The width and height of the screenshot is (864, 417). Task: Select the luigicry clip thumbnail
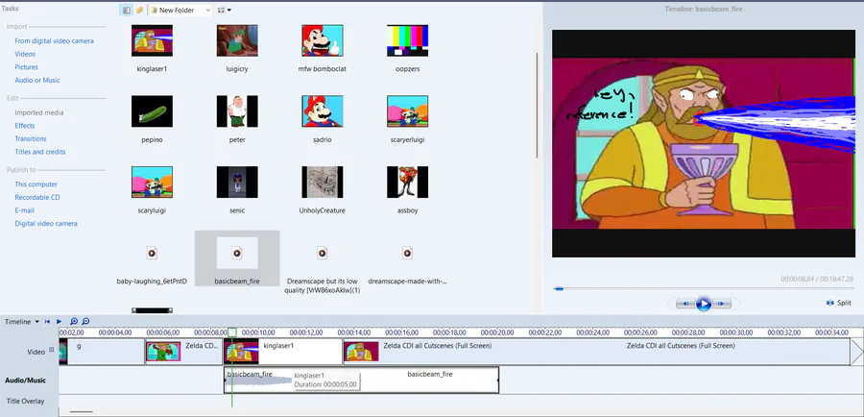tap(237, 40)
